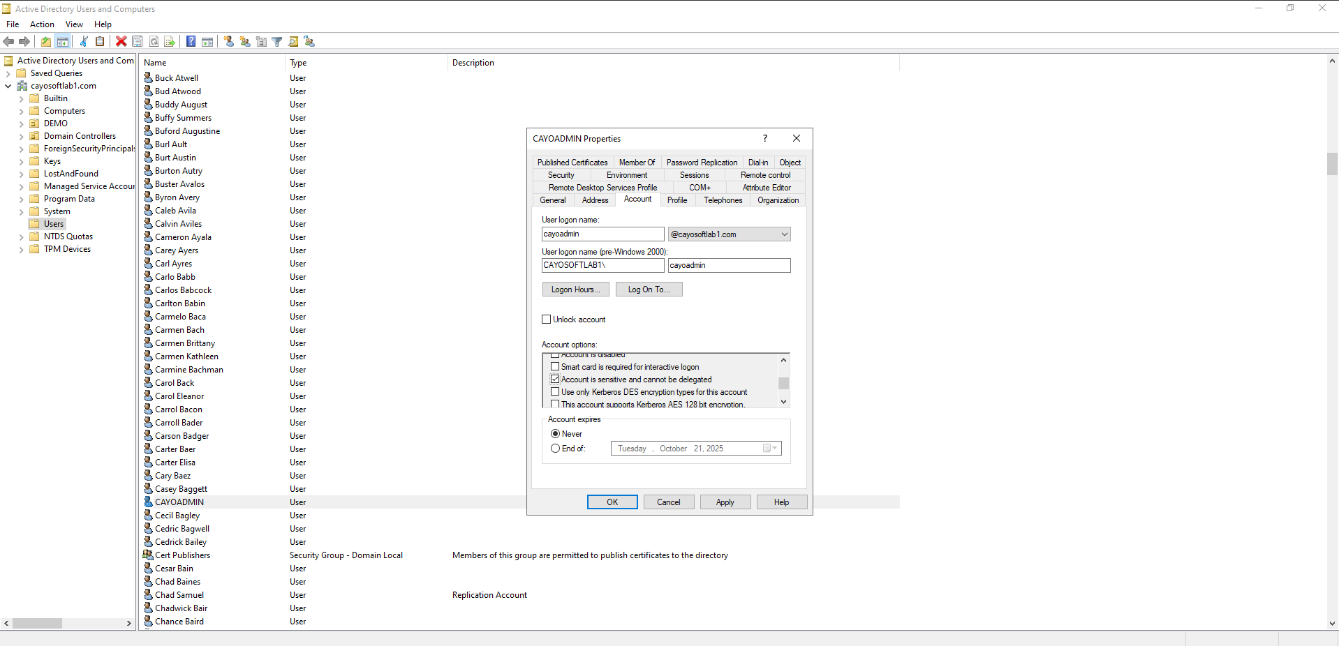Click the Create new user icon

click(229, 42)
